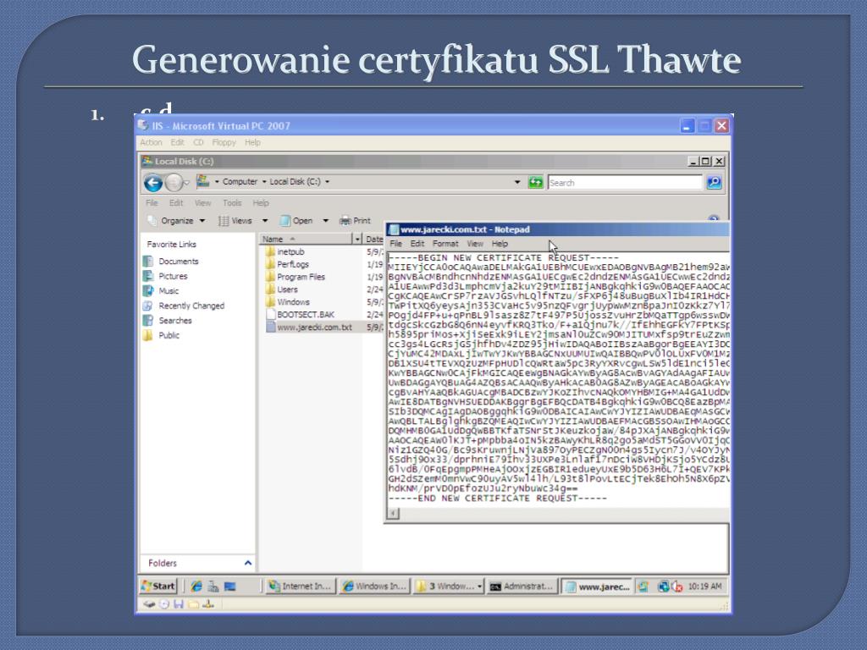This screenshot has width=867, height=650.
Task: Click the BEGIN NEW CERTIFICATE REQUEST line
Action: point(504,257)
